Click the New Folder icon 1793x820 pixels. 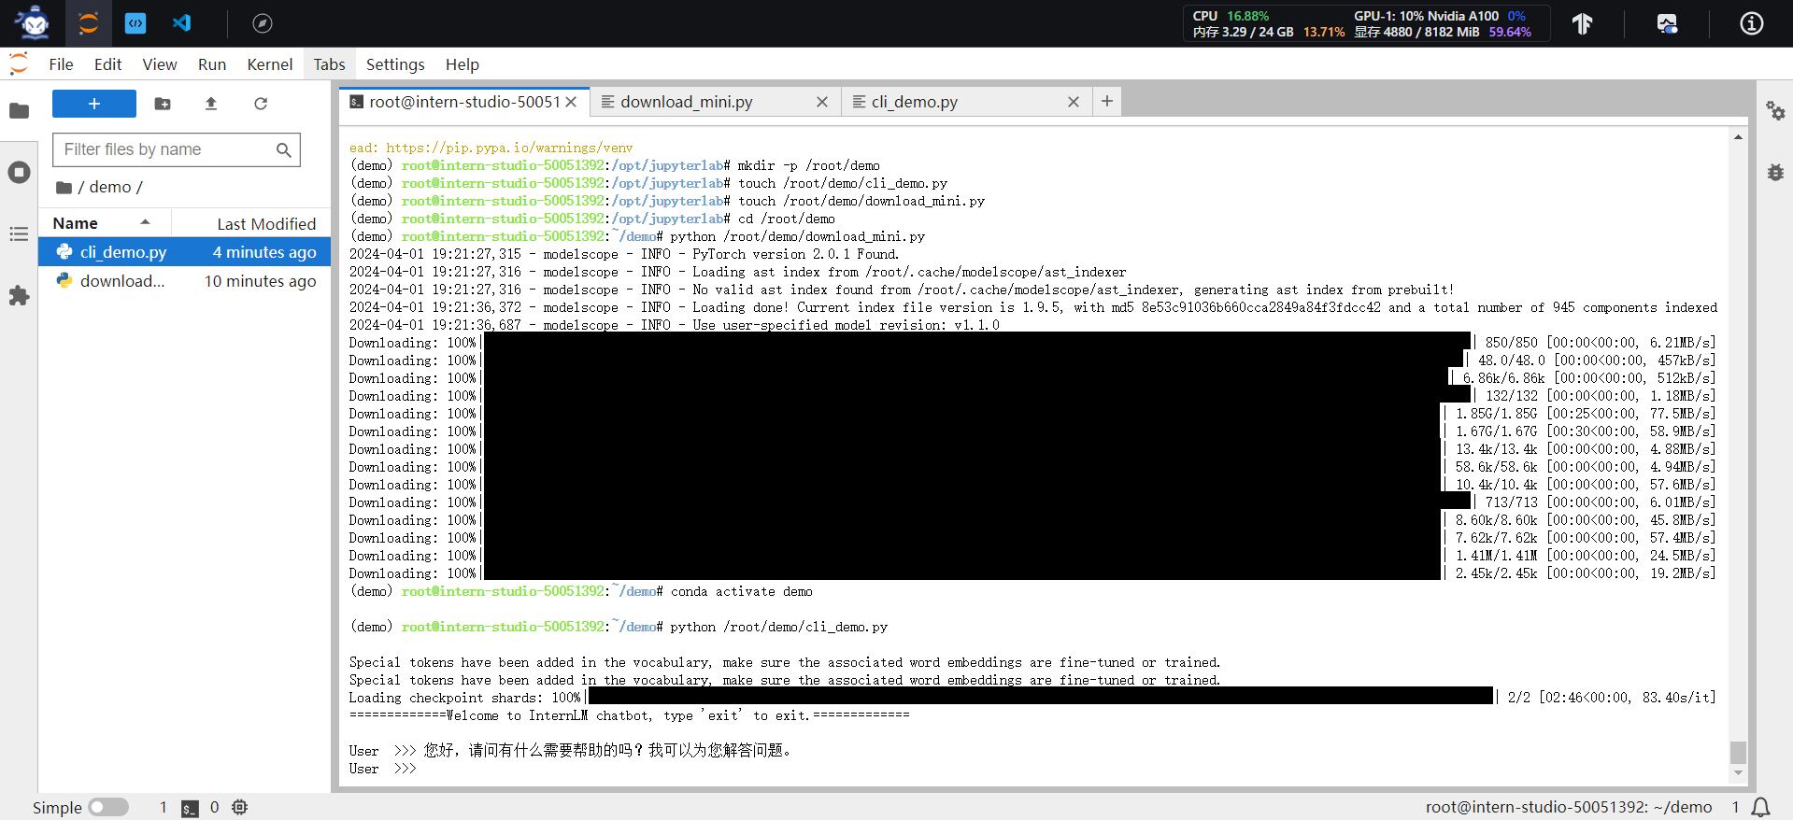click(163, 104)
